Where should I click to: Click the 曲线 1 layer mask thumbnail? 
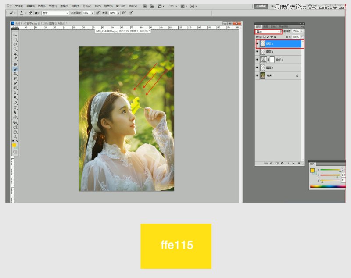tap(272, 59)
